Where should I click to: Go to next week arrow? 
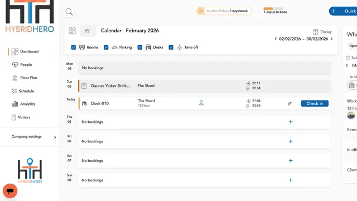click(x=331, y=39)
